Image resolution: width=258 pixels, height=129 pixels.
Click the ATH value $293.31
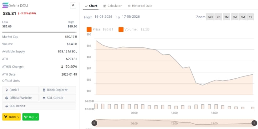click(72, 59)
